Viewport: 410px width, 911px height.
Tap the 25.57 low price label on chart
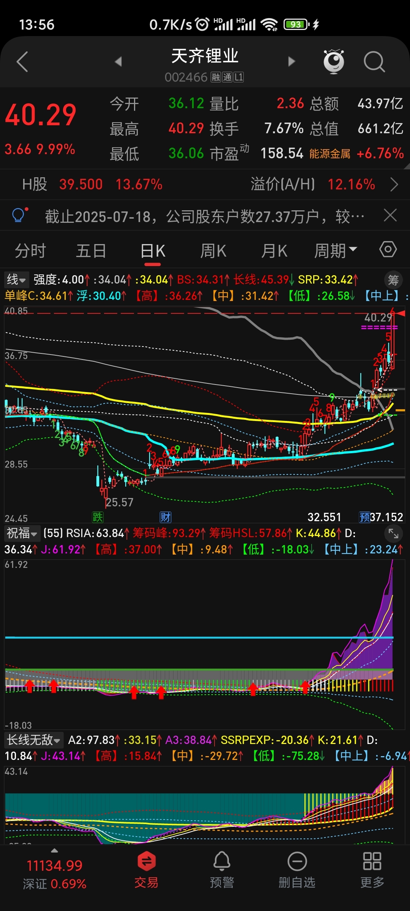coord(120,503)
